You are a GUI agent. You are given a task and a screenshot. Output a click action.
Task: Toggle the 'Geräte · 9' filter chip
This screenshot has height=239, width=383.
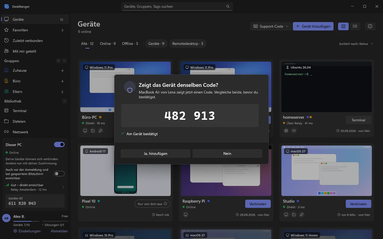point(156,44)
